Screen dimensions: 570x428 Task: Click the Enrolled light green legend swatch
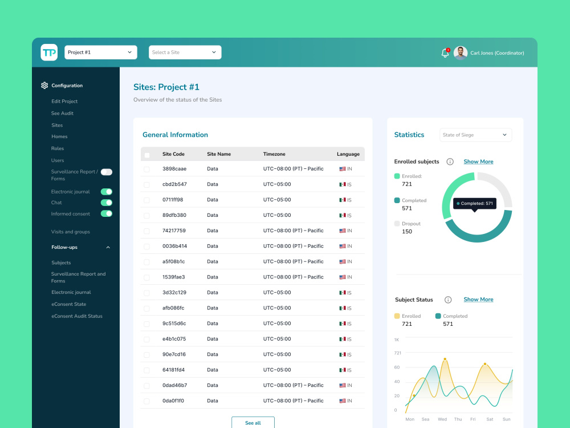point(397,176)
